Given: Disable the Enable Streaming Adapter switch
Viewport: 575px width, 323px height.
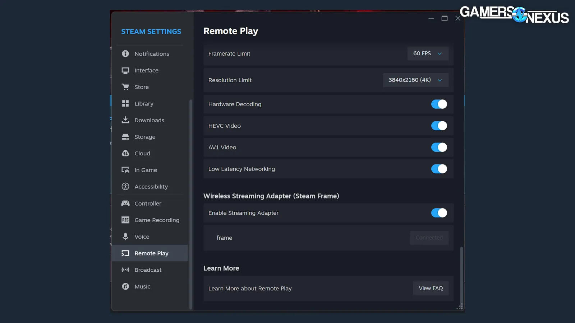Looking at the screenshot, I should 439,213.
